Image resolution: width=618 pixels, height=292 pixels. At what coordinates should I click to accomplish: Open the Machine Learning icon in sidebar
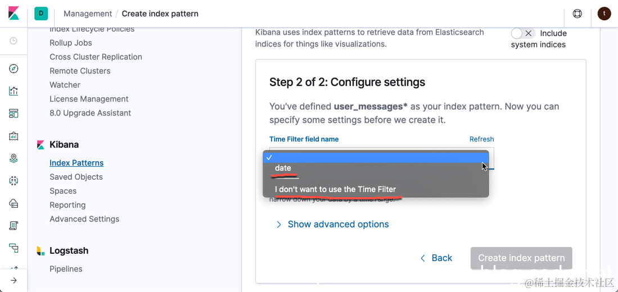click(x=13, y=181)
